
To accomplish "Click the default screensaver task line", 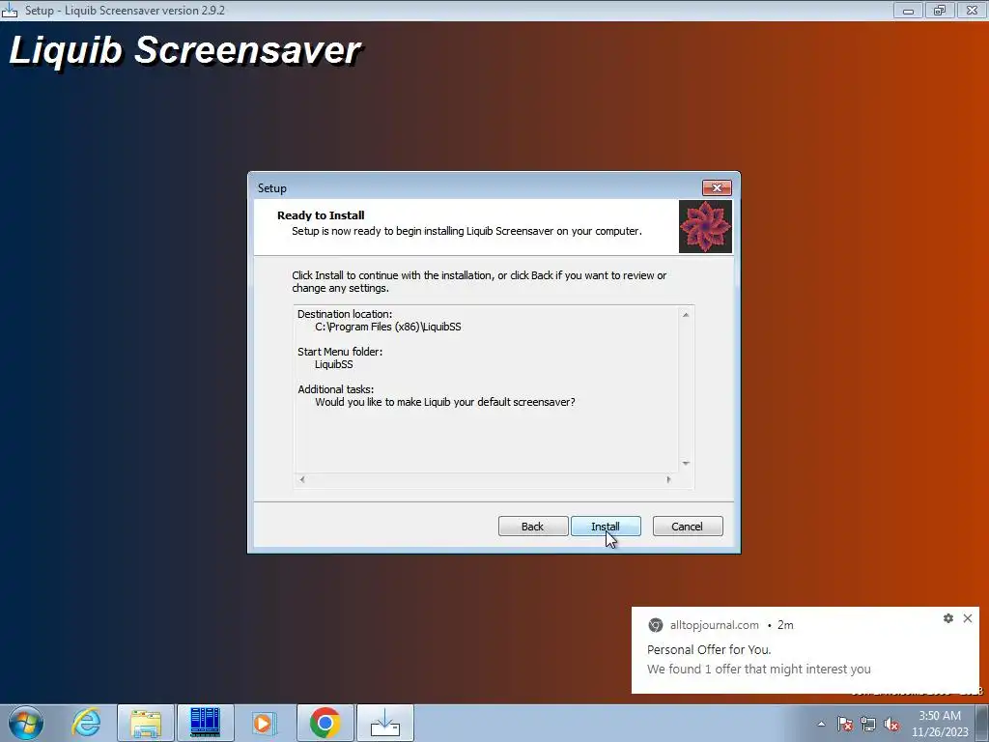I will point(444,402).
